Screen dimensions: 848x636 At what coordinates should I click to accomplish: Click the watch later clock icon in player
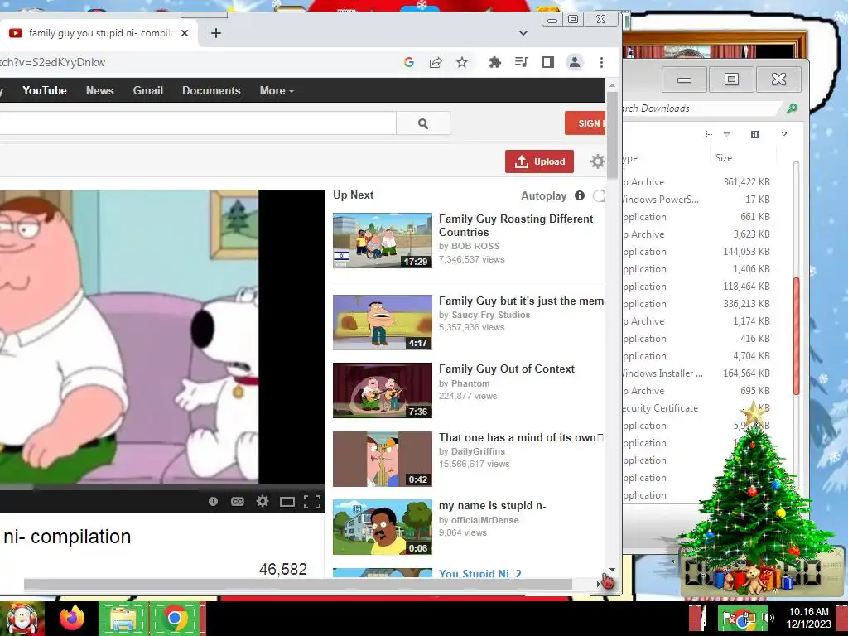pos(213,501)
